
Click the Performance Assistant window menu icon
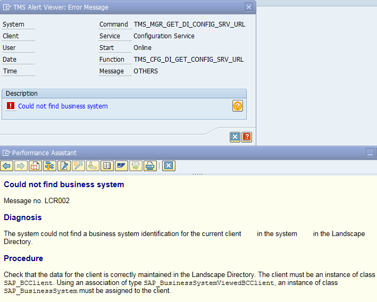pyautogui.click(x=6, y=153)
